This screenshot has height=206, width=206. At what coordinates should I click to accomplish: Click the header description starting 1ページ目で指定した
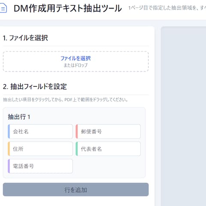pyautogui.click(x=167, y=8)
